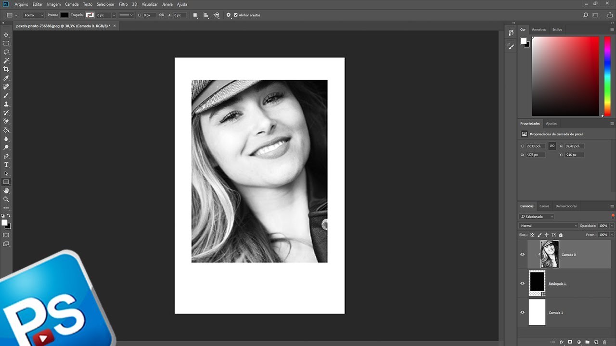Open path arrangement options
Viewport: 616px width, 346px height.
[217, 15]
